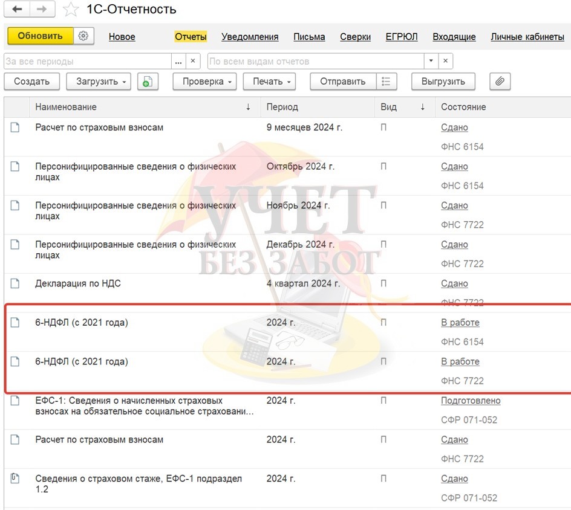
Task: Go back with the left arrow
Action: [17, 9]
